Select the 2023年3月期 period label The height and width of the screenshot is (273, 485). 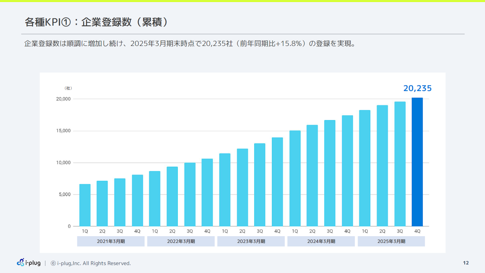pyautogui.click(x=251, y=241)
